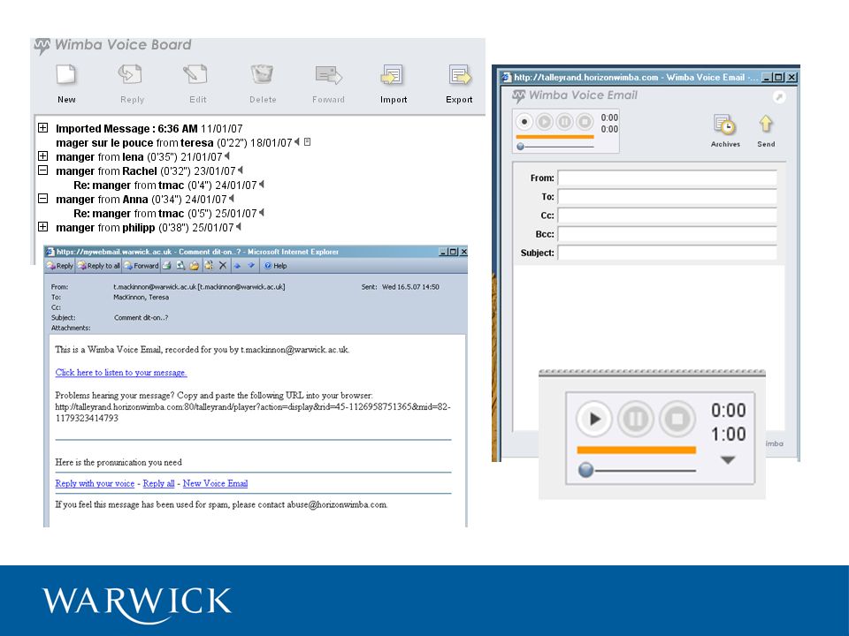This screenshot has height=636, width=849.
Task: Open dropdown arrow below 1:00 in player
Action: click(728, 459)
